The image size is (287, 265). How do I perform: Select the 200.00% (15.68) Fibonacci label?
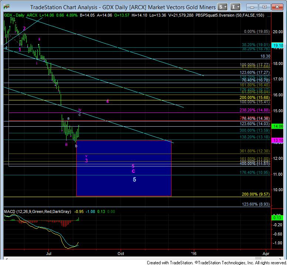point(254,97)
